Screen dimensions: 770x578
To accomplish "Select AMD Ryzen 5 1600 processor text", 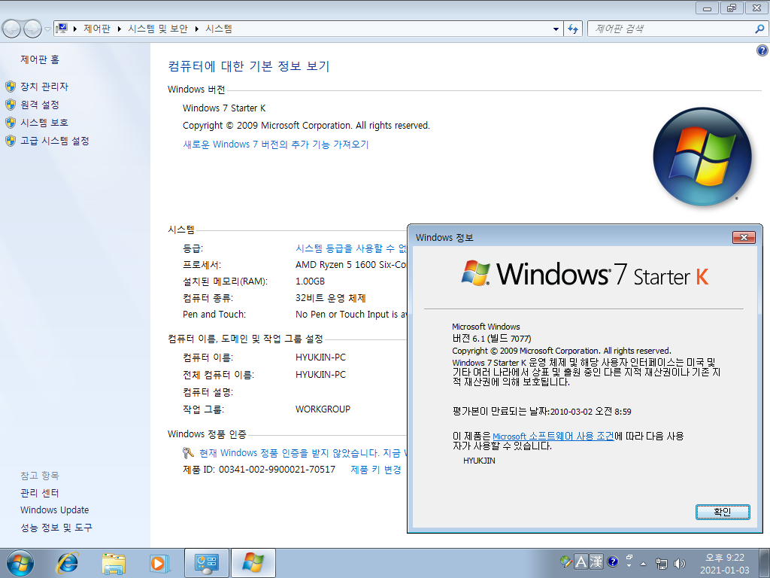I will (351, 264).
